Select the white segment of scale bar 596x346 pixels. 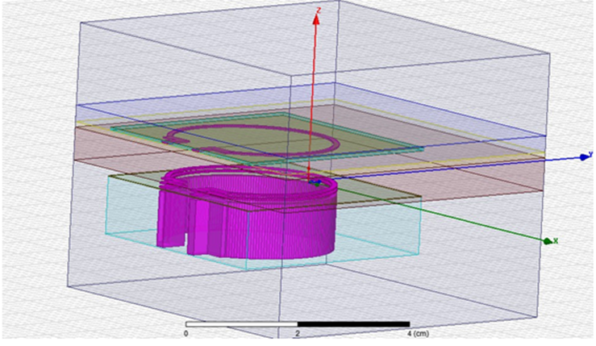[x=242, y=323]
